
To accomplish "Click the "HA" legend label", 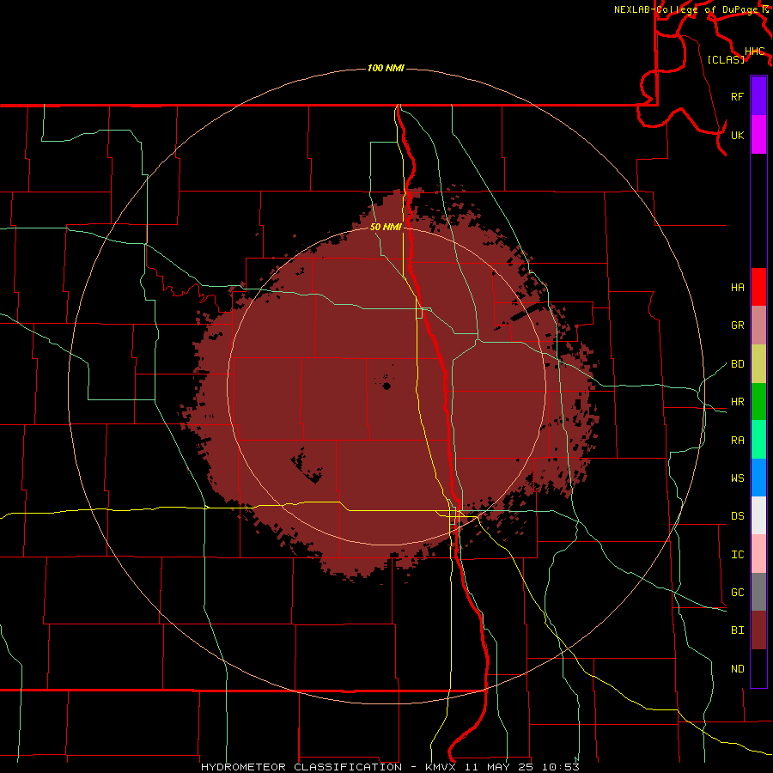I will [x=737, y=287].
